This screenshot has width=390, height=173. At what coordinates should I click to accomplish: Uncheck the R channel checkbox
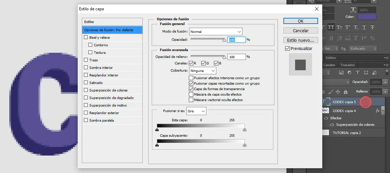191,63
